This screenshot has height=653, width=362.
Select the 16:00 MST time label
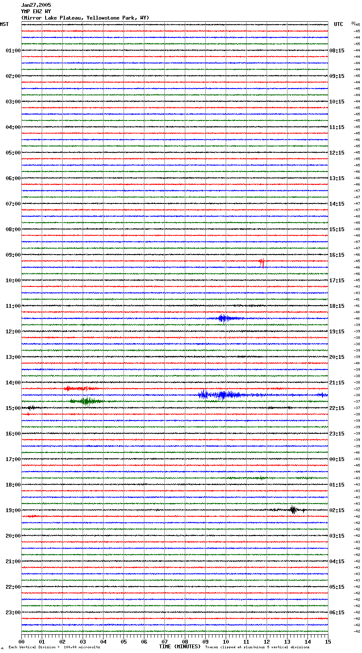[13, 434]
